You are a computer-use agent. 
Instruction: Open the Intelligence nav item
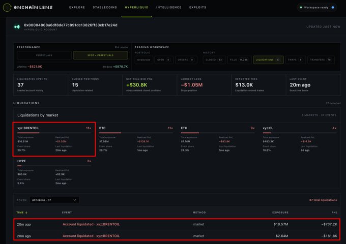(169, 7)
